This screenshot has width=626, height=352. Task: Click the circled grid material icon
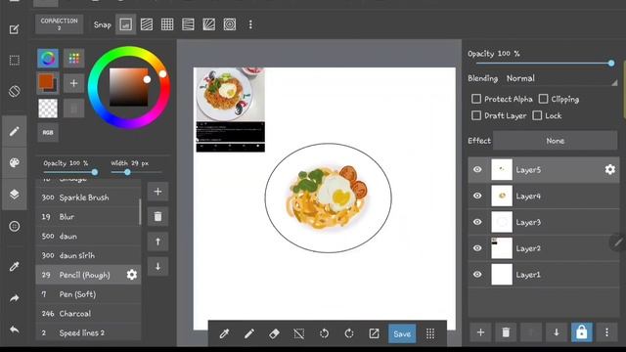(15, 226)
